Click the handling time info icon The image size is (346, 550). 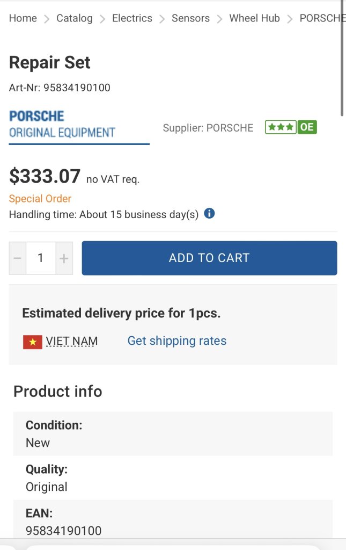point(209,213)
